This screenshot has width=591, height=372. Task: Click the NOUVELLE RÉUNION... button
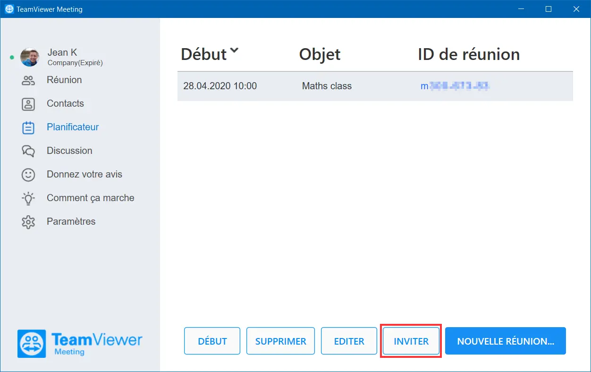[506, 341]
